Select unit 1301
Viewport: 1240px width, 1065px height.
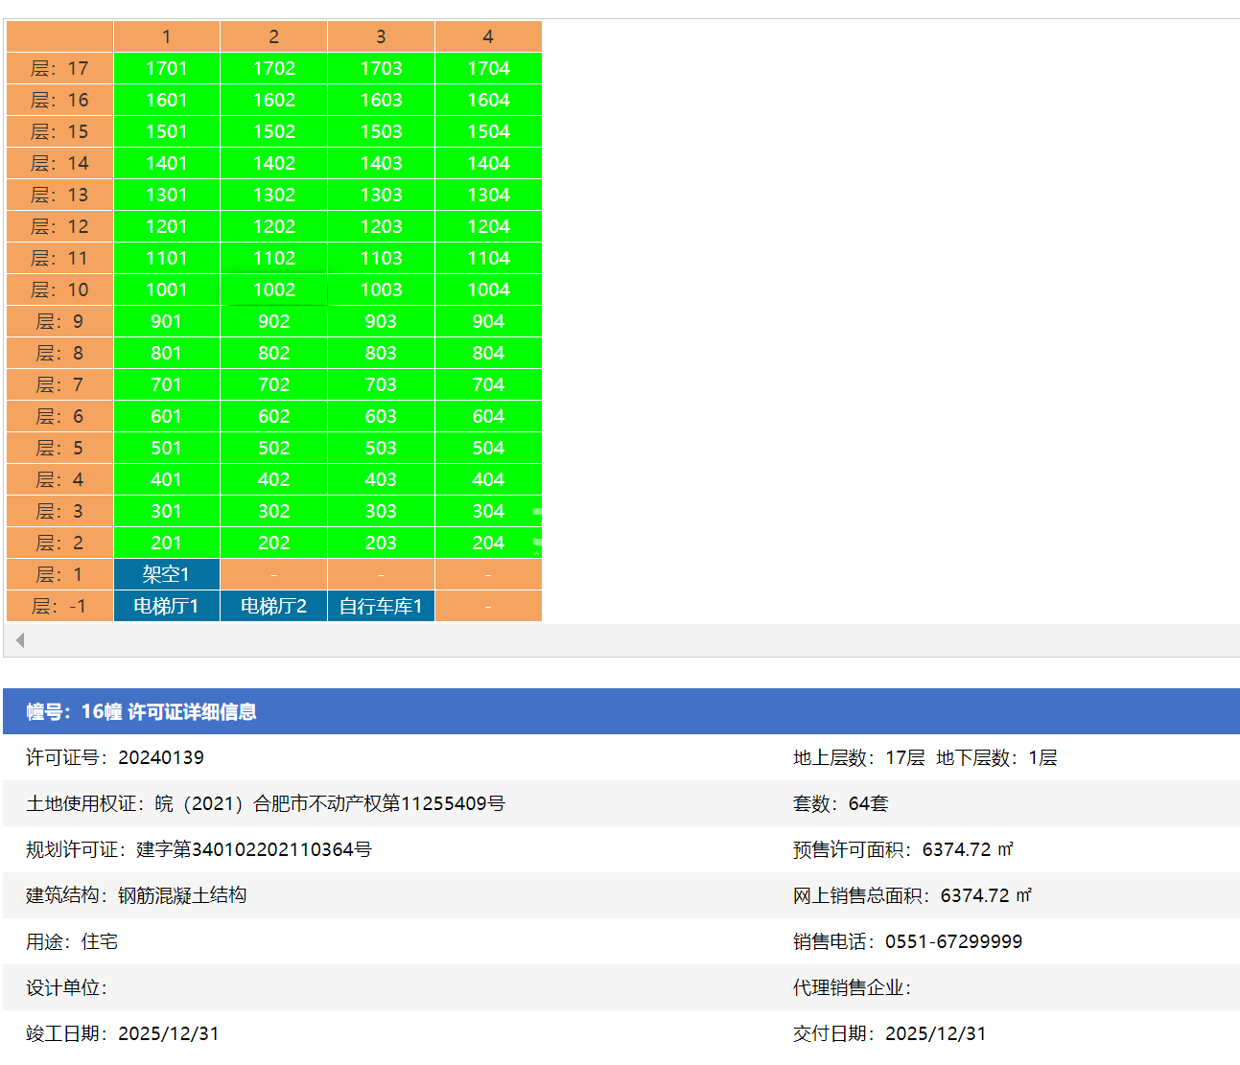tap(167, 195)
